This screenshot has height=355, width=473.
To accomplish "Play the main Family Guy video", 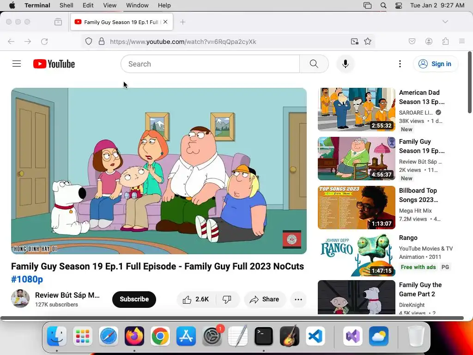I will pyautogui.click(x=159, y=171).
